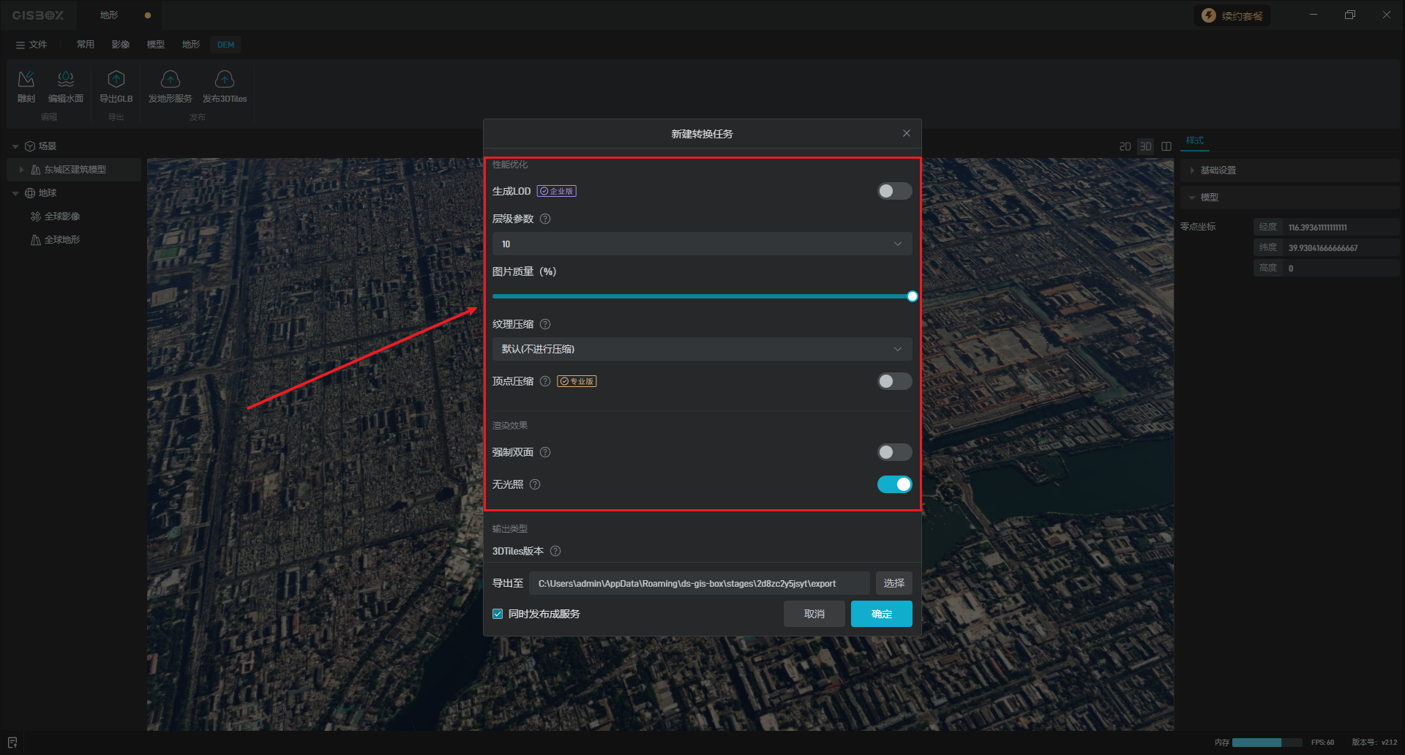1405x755 pixels.
Task: Switch to split-screen view icon
Action: point(1166,146)
